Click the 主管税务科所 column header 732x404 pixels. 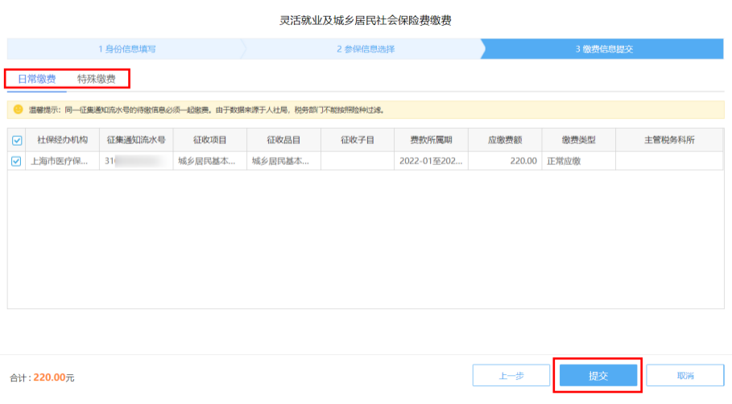pyautogui.click(x=669, y=140)
